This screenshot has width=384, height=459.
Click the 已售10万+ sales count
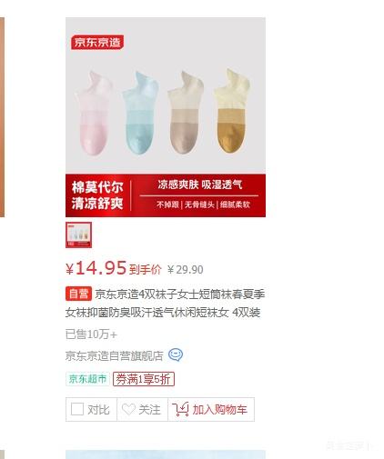click(x=91, y=334)
